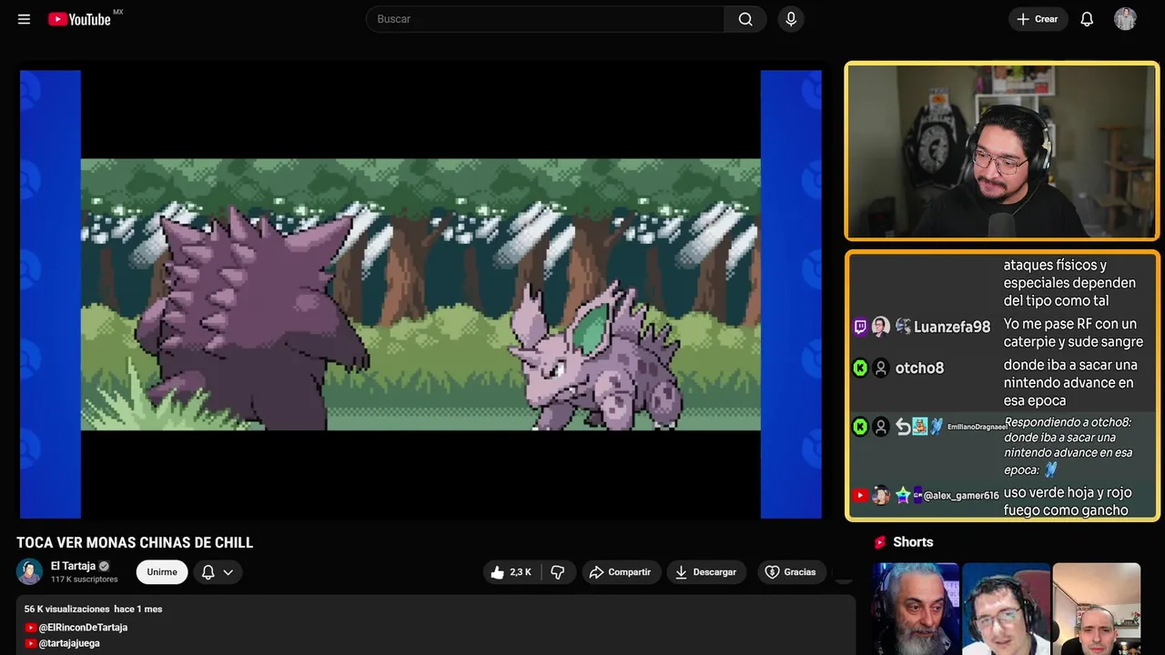This screenshot has width=1165, height=655.
Task: Click the @alex_gamer616 username in chat
Action: [961, 496]
